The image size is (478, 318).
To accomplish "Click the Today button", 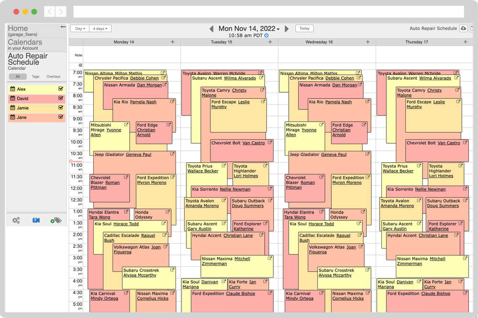I will 304,28.
